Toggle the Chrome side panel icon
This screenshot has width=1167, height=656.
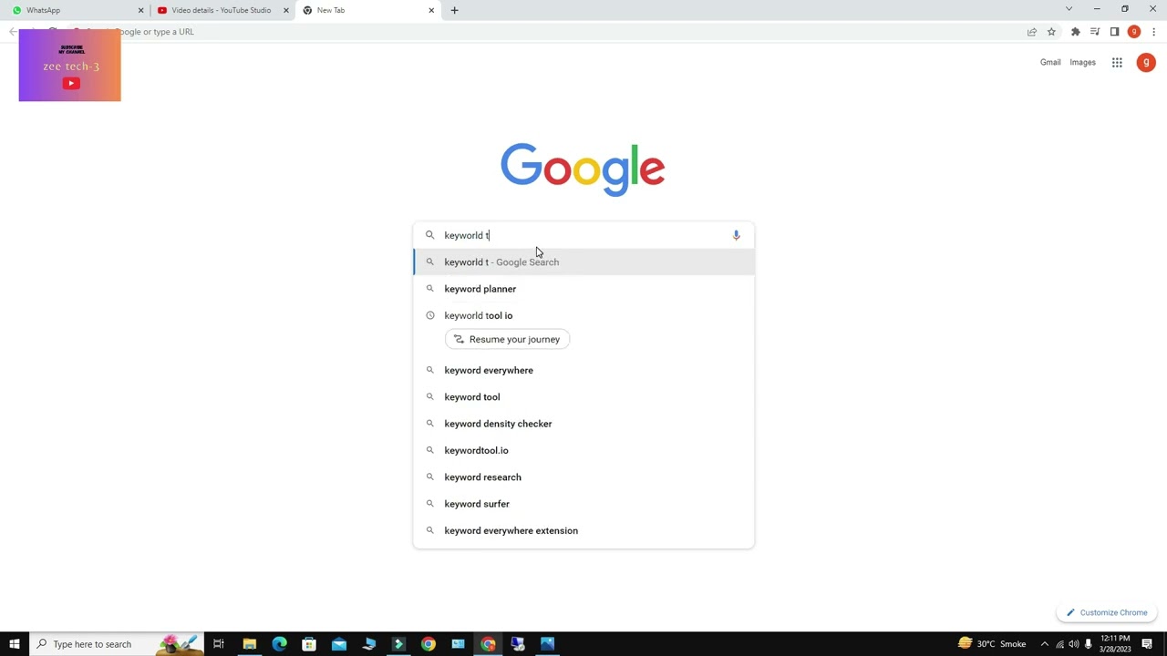[x=1114, y=32]
